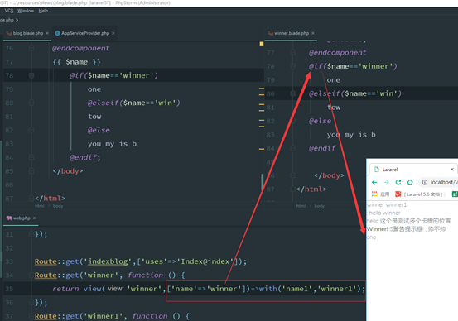The width and height of the screenshot is (458, 321).
Task: Open the Window menu
Action: click(26, 11)
